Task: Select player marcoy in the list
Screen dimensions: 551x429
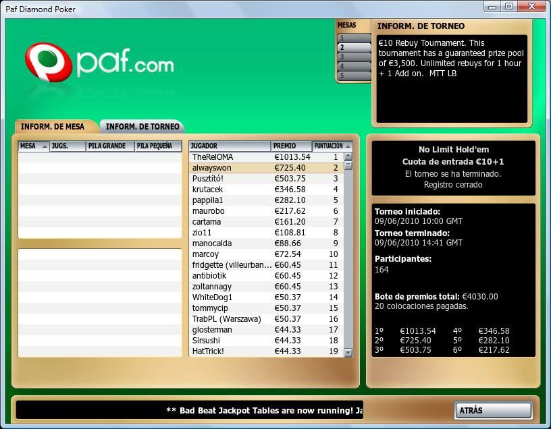Action: tap(266, 254)
